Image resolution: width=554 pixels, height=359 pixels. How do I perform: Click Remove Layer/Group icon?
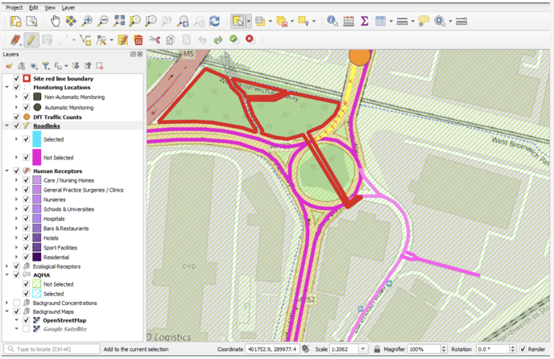point(100,66)
